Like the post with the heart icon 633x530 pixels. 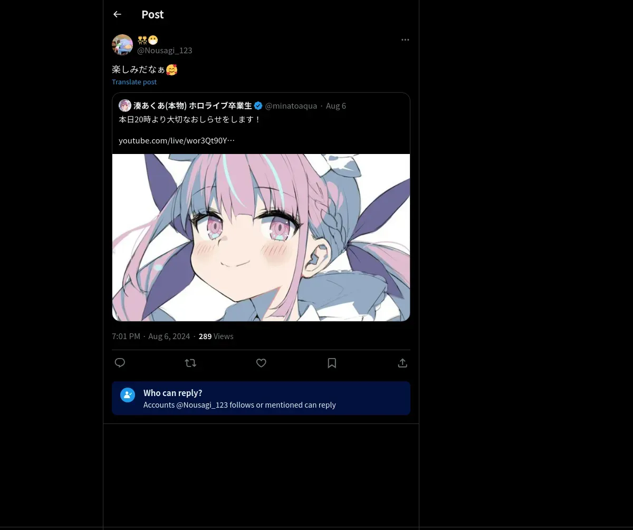(x=261, y=363)
